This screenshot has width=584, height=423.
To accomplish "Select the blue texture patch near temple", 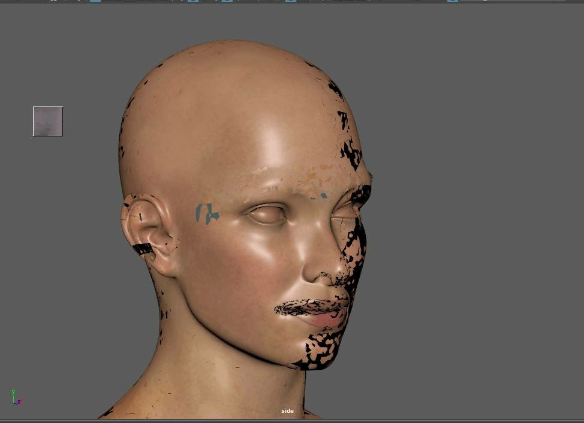I will point(206,213).
